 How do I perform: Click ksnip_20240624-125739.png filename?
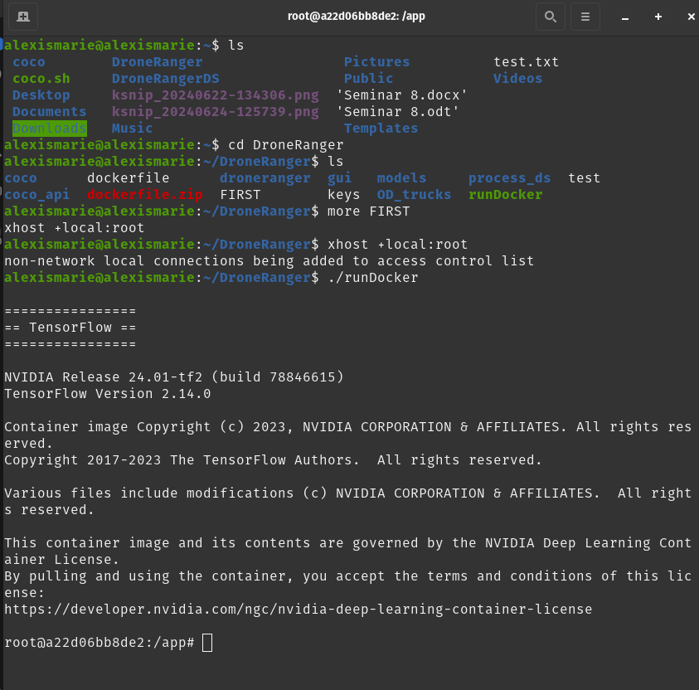click(215, 111)
